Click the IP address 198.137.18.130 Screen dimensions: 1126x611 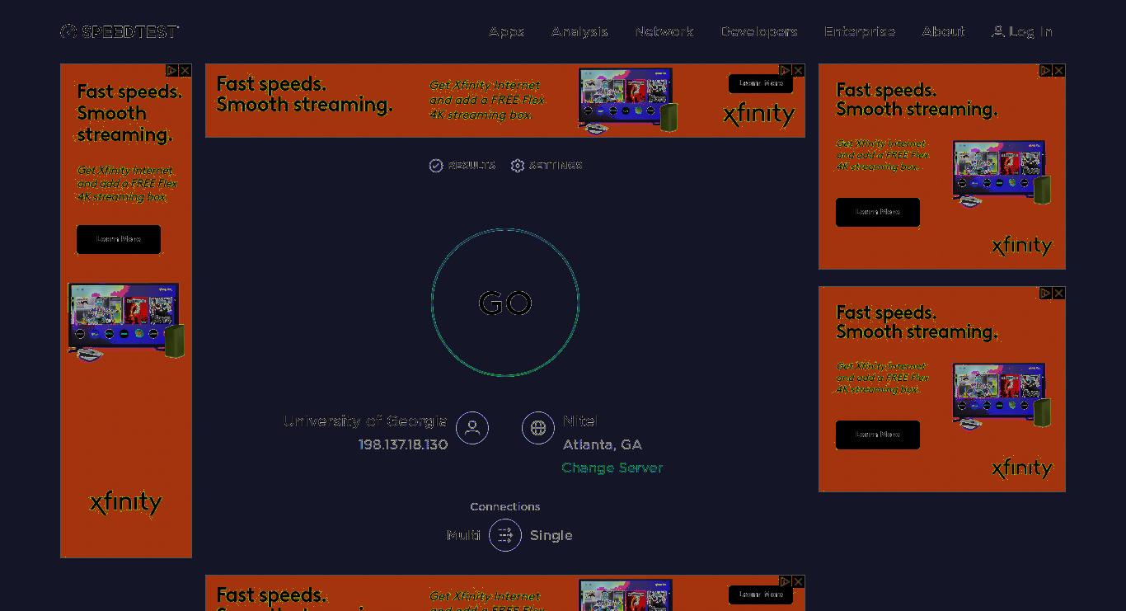403,444
